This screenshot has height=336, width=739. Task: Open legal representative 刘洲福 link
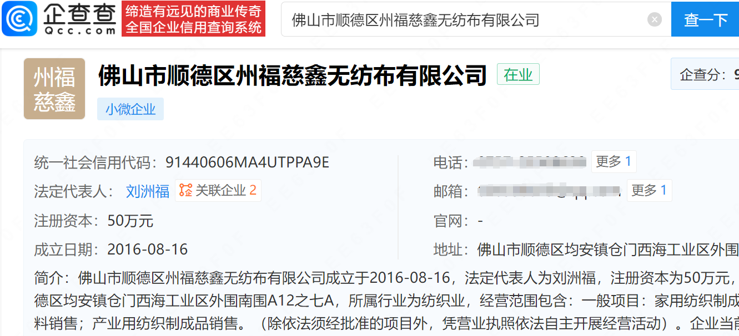tap(148, 191)
